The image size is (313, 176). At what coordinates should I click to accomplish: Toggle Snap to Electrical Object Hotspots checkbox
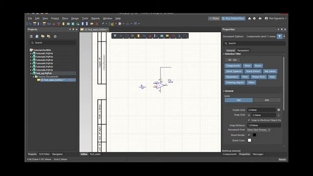[249, 120]
